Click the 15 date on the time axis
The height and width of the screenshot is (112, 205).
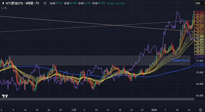tap(189, 110)
